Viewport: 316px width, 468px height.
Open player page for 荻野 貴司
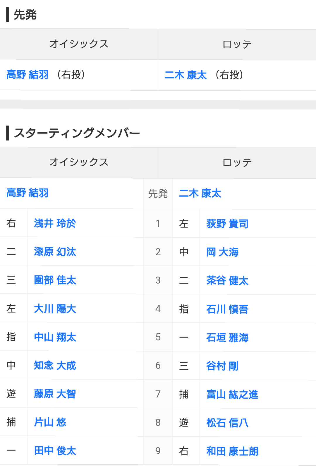coord(227,224)
